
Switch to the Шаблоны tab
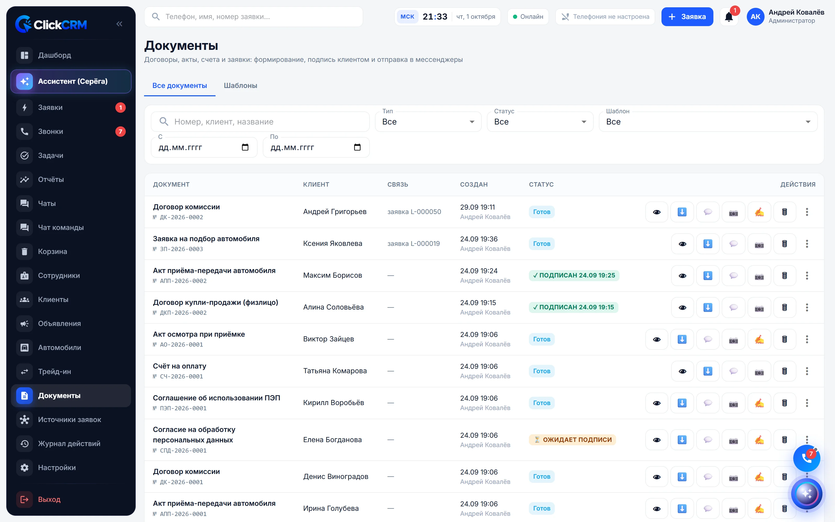pyautogui.click(x=241, y=85)
